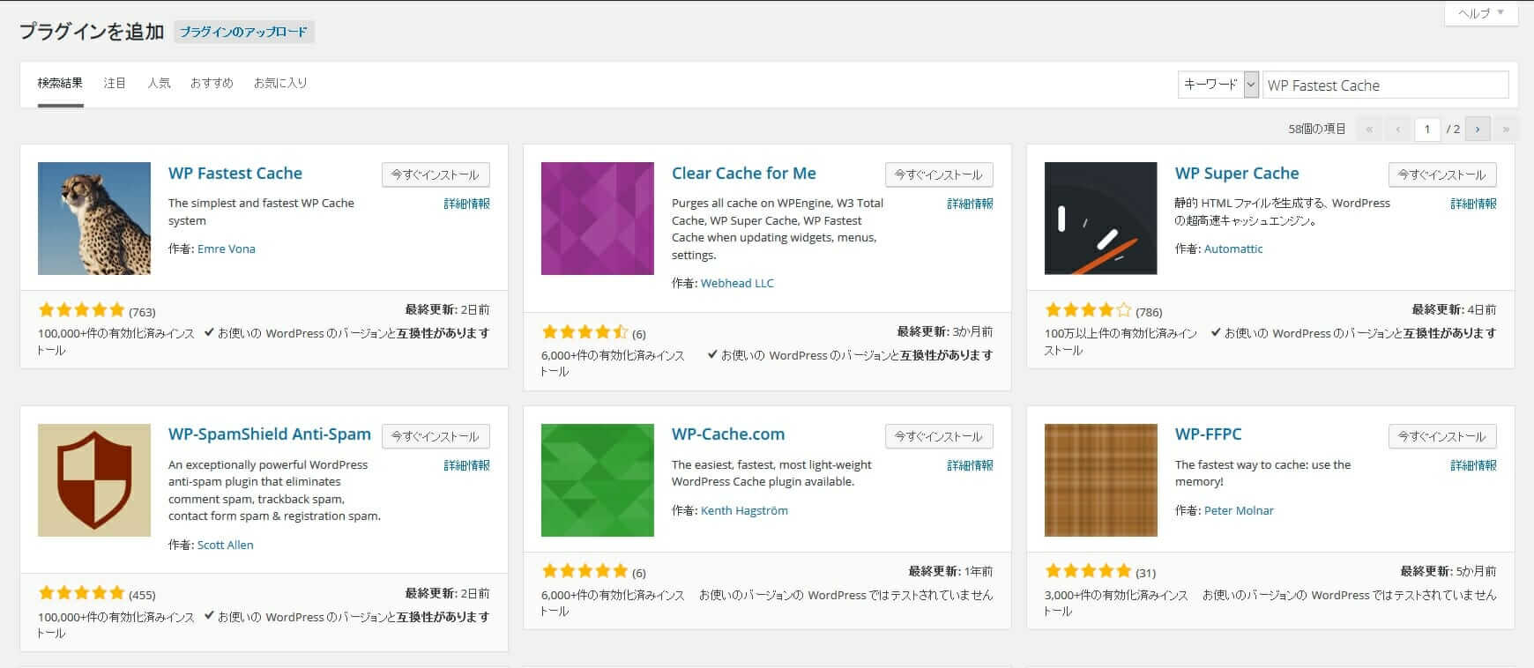Image resolution: width=1534 pixels, height=668 pixels.
Task: View details for WP Super Cache
Action: (1473, 204)
